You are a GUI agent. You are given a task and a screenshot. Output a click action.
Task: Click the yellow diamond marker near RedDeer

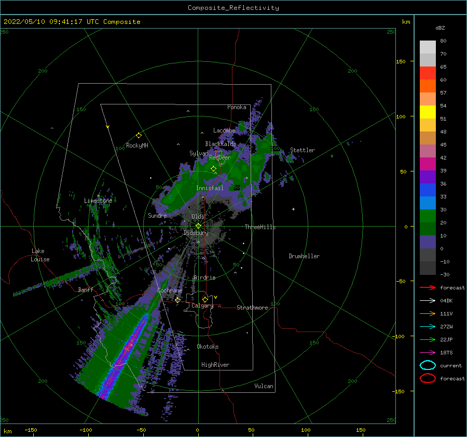coord(213,169)
